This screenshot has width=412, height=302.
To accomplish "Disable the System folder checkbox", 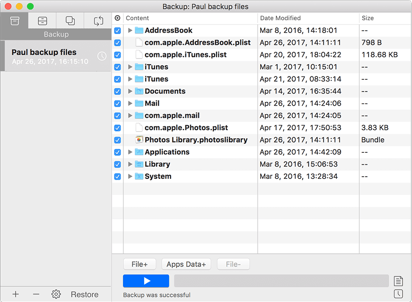I will (117, 176).
